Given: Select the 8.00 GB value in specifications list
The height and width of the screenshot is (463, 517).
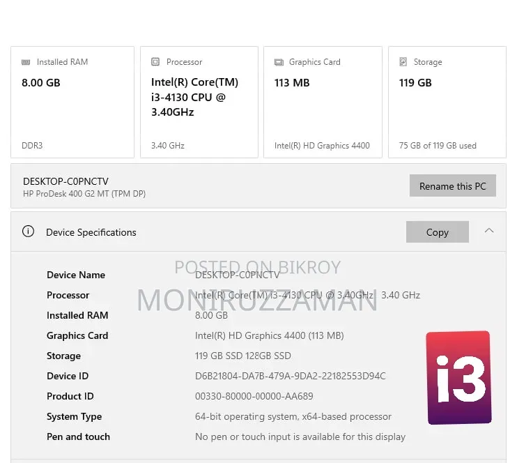Looking at the screenshot, I should tap(211, 315).
